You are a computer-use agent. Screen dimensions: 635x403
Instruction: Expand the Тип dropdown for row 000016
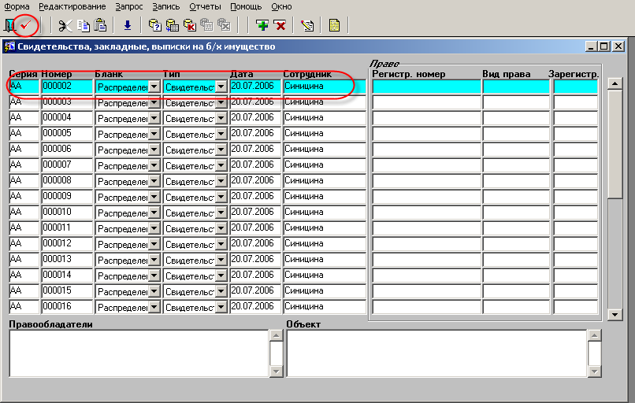(x=221, y=308)
